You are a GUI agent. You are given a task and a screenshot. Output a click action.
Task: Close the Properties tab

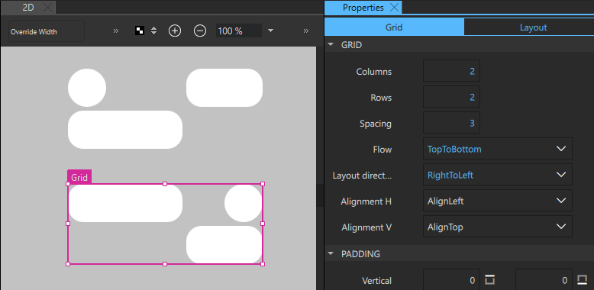click(x=394, y=8)
